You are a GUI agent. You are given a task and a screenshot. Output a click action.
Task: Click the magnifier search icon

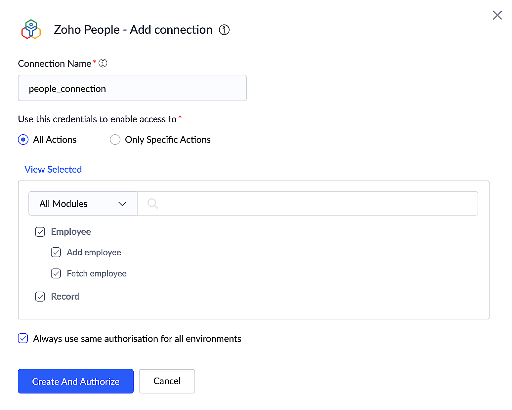(152, 203)
